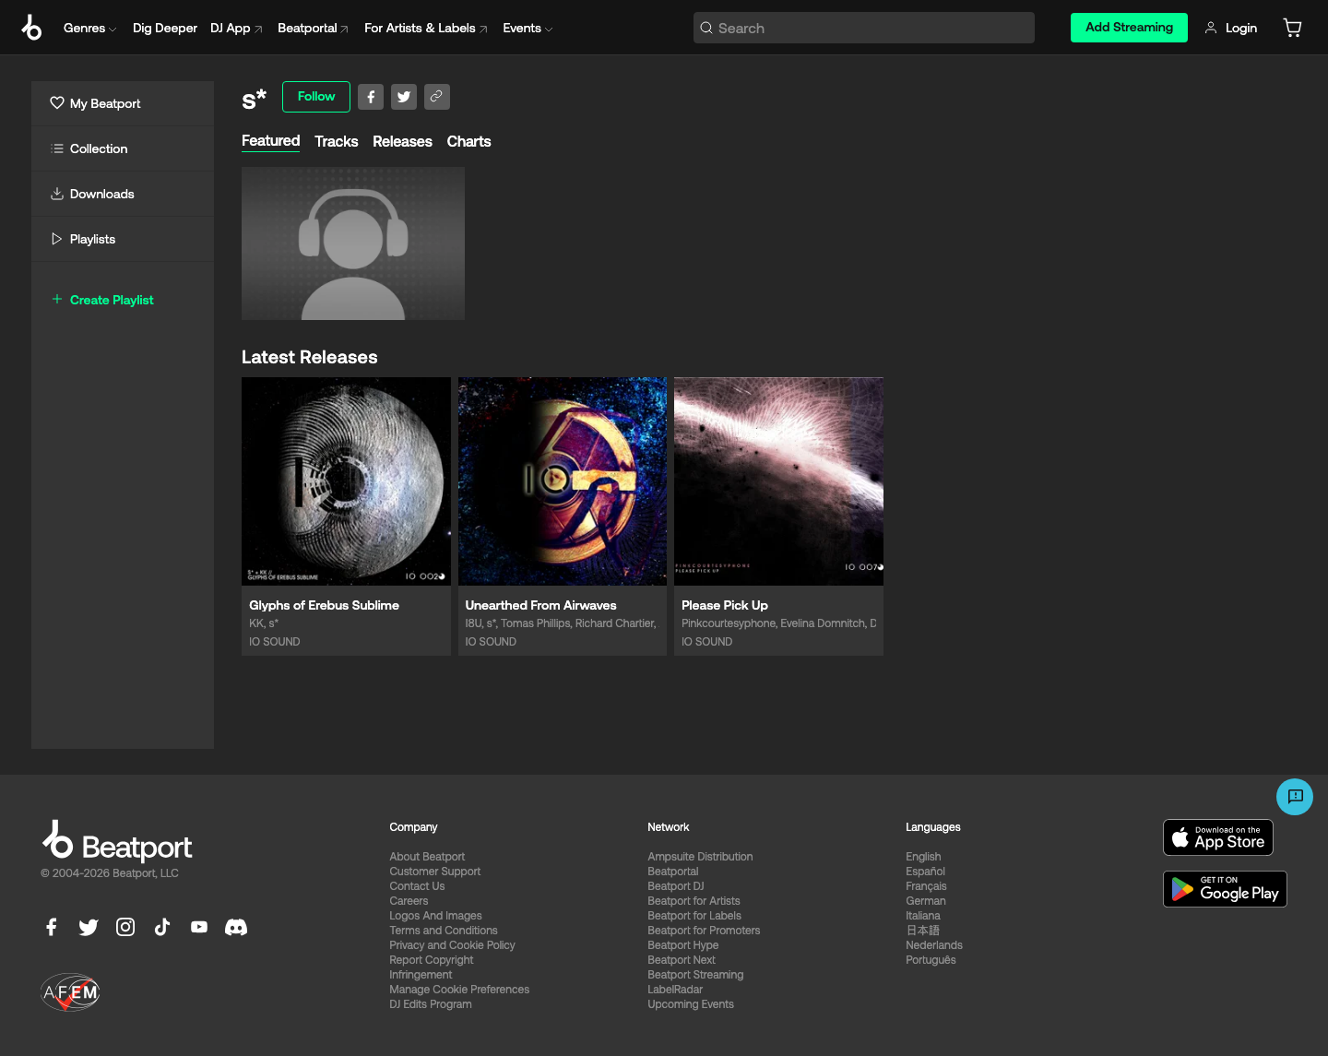Open the chat feedback bubble

click(1295, 797)
